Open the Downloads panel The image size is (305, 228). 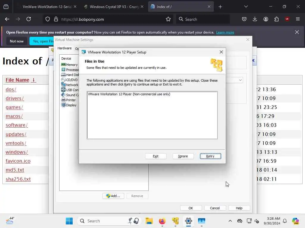[x=255, y=19]
